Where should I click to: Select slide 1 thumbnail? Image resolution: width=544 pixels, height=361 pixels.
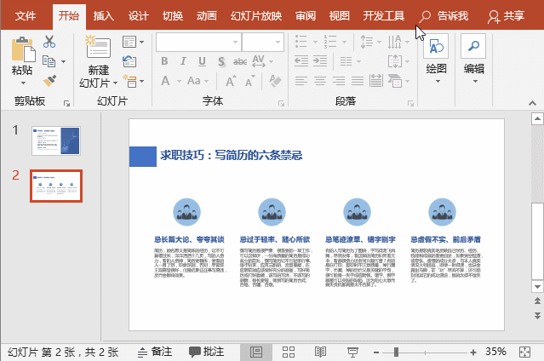pos(55,140)
